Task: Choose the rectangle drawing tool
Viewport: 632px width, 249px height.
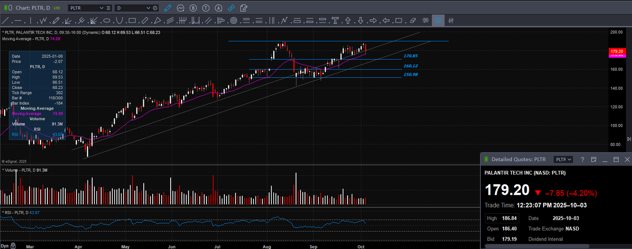Action: 132,20
